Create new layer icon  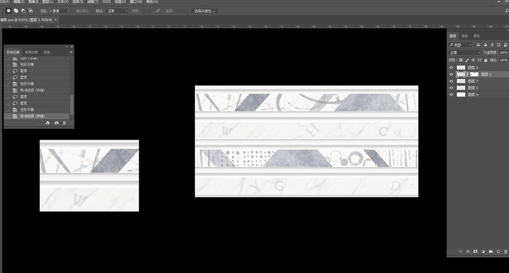tap(498, 252)
